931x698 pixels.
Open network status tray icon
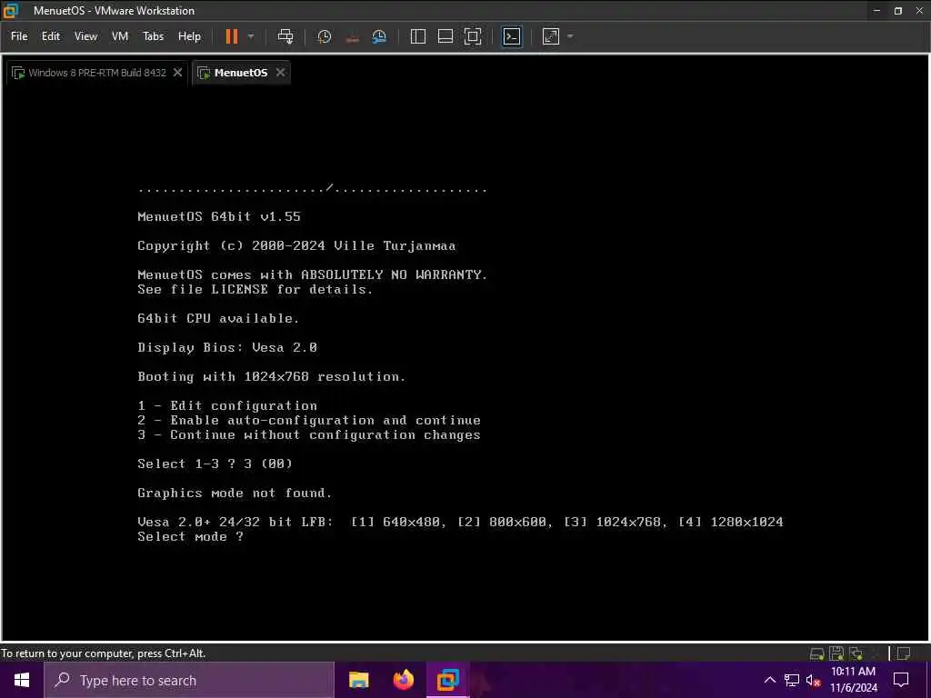click(792, 680)
